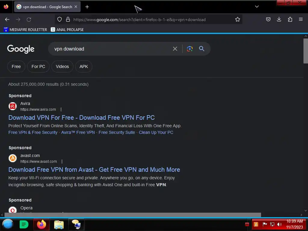Open the MEDIAFIRE ROULETTER bookmark
The height and width of the screenshot is (231, 308).
[25, 30]
